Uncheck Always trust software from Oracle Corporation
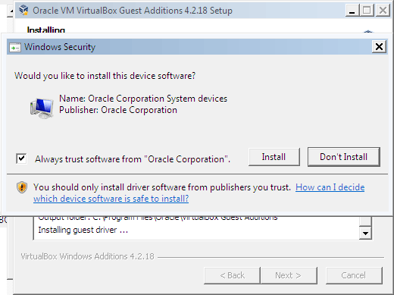Viewport: 394px width, 295px height. coord(21,158)
